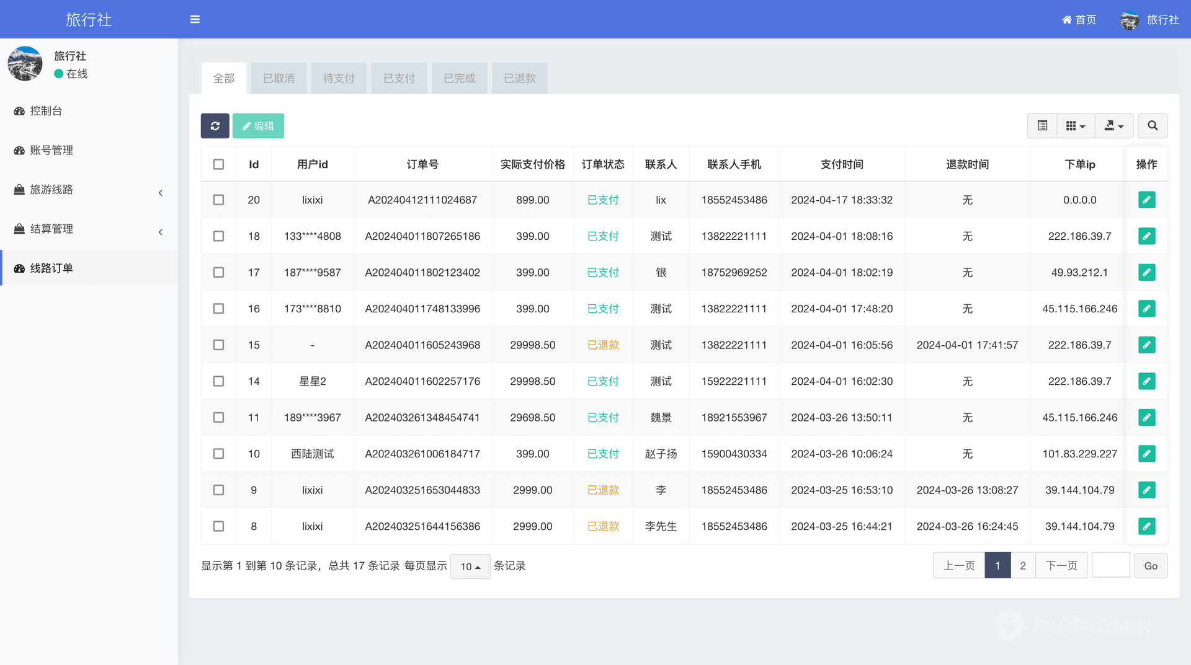
Task: Switch to the 已退款 tab
Action: 519,79
